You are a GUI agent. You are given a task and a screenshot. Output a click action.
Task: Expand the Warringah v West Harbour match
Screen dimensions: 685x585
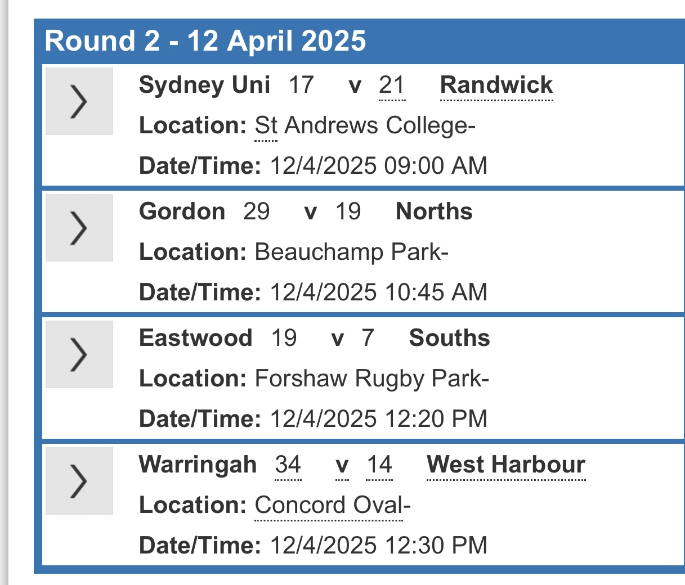point(79,481)
